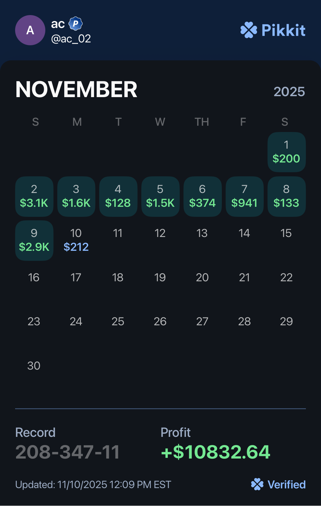
Task: Tap November 7 showing $941
Action: 245,196
